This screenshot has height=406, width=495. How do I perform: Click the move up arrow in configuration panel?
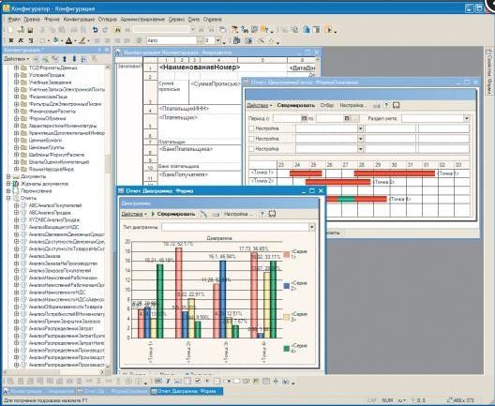[65, 59]
